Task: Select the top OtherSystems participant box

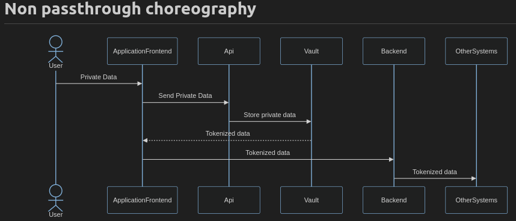Action: 476,51
